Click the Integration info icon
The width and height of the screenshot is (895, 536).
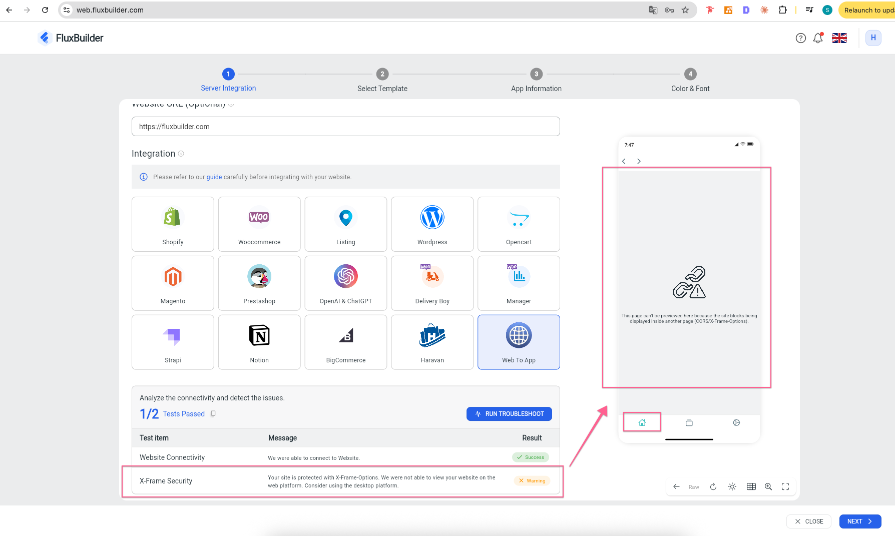pyautogui.click(x=181, y=154)
